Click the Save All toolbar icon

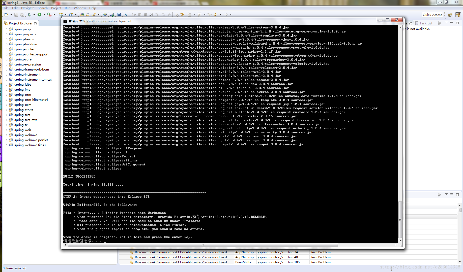22,15
